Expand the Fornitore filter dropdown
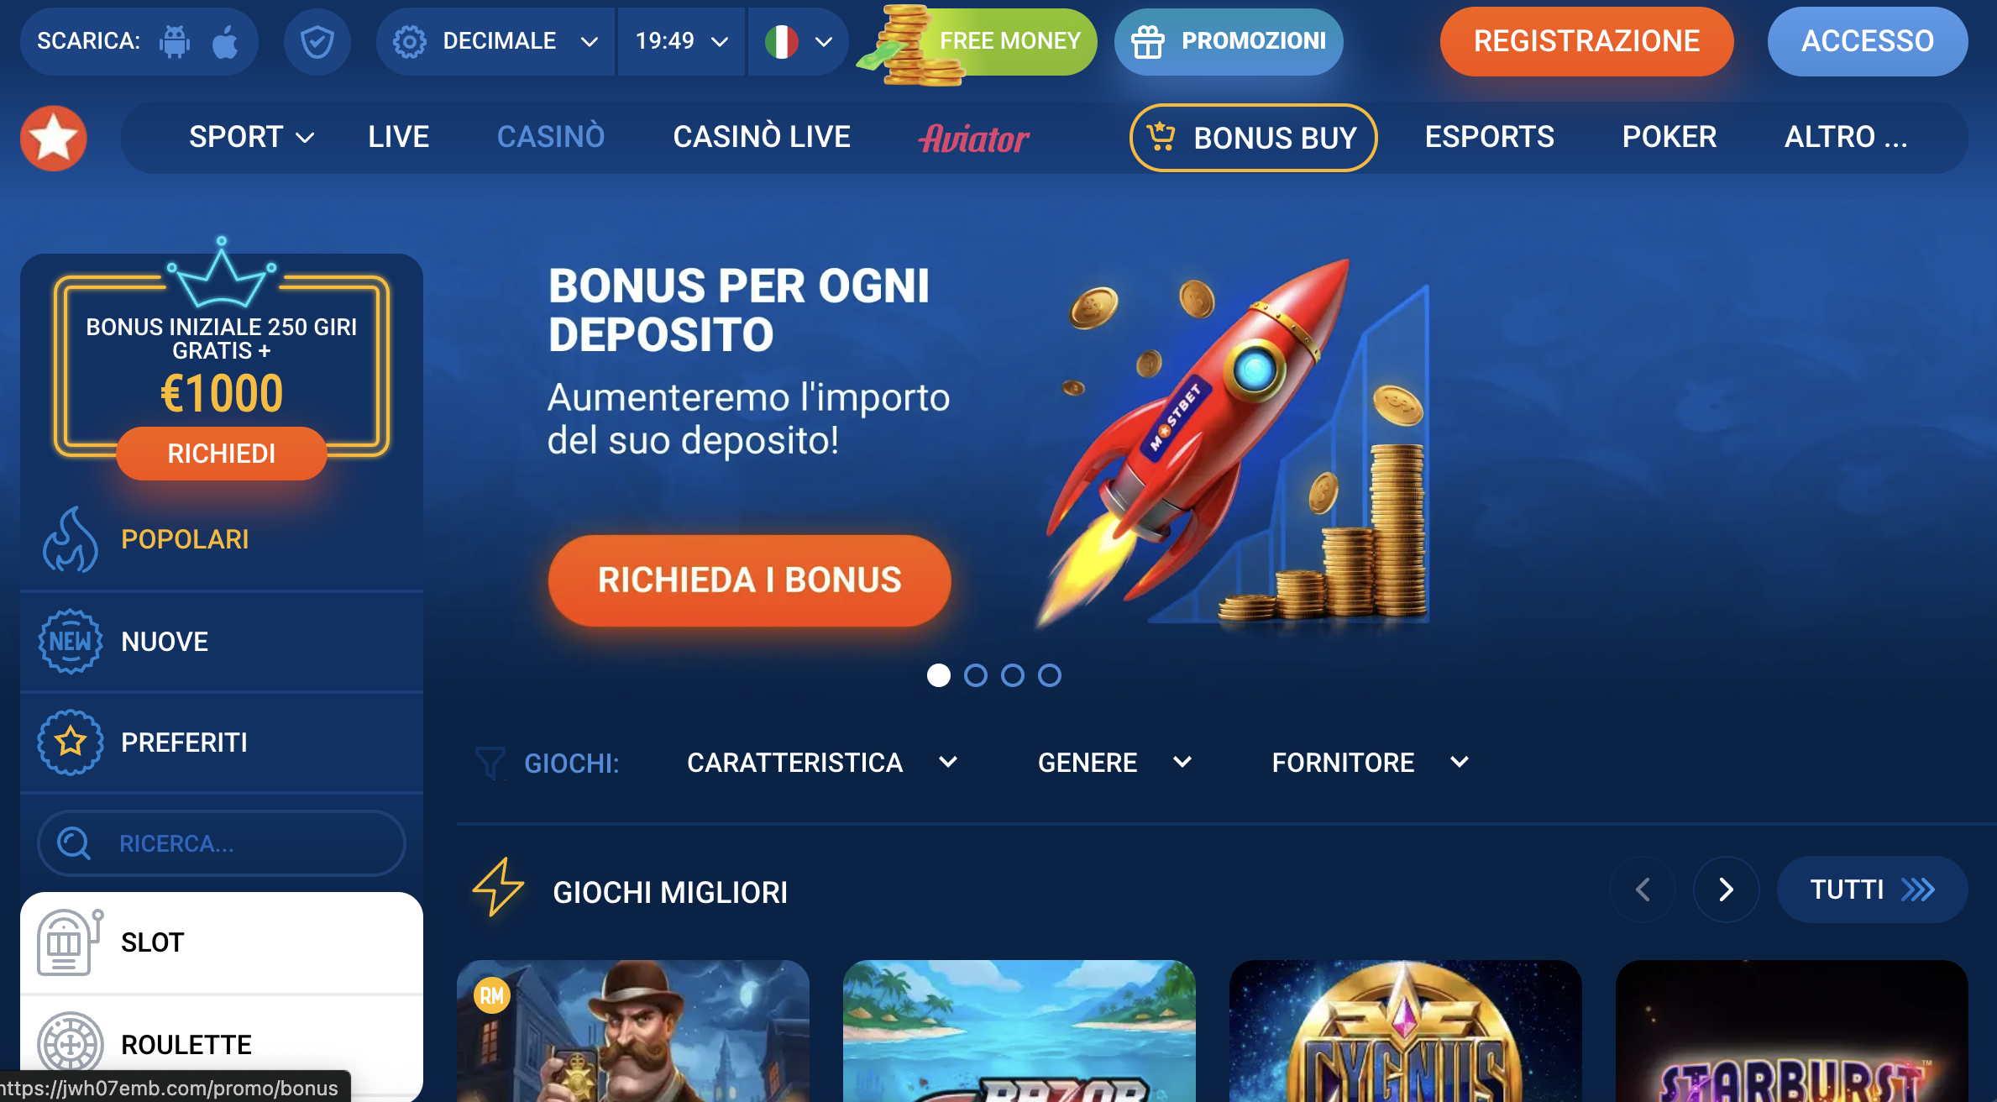The height and width of the screenshot is (1102, 1997). [1371, 763]
